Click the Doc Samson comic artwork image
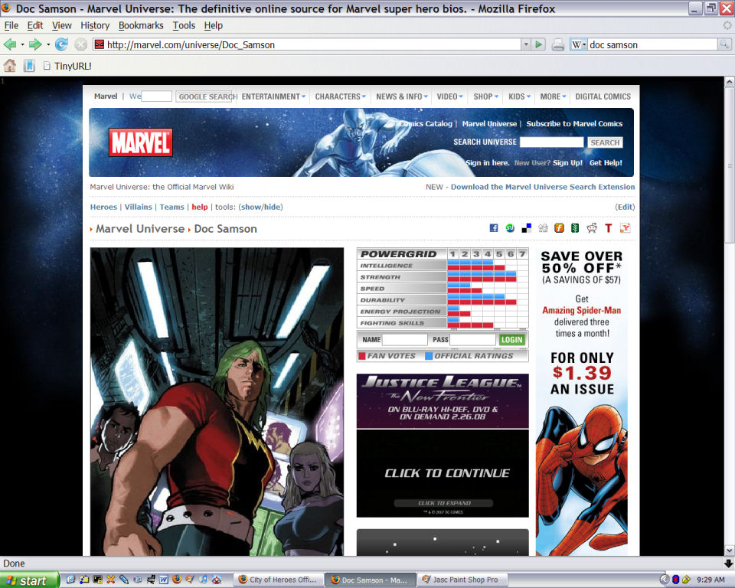The width and height of the screenshot is (735, 588). (x=217, y=402)
